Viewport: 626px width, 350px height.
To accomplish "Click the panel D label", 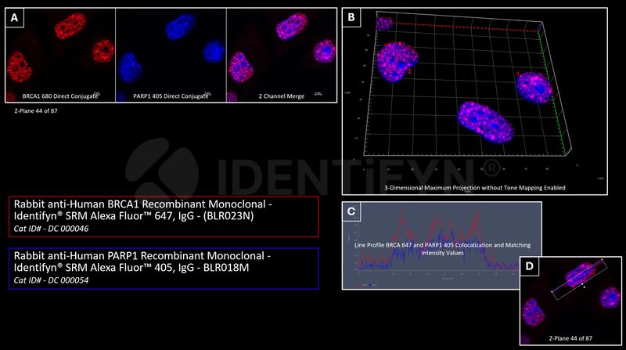I will tap(530, 266).
